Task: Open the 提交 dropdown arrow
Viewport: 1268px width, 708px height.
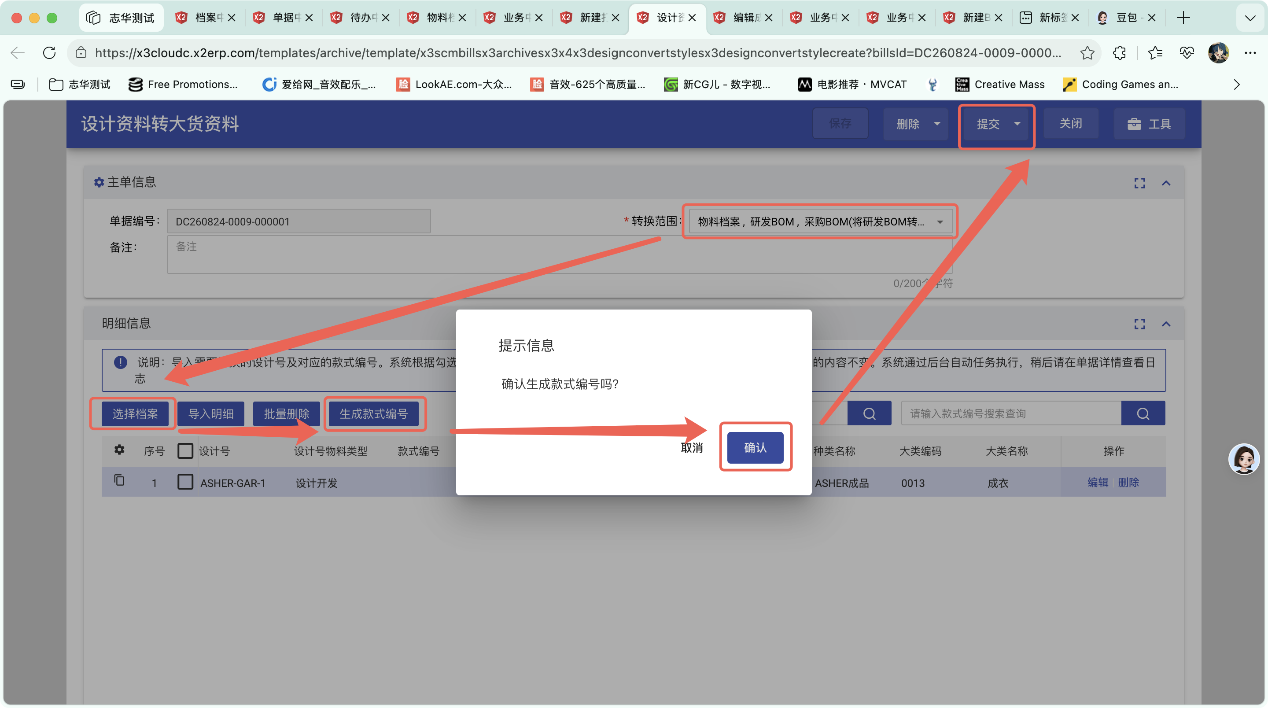Action: point(1017,124)
